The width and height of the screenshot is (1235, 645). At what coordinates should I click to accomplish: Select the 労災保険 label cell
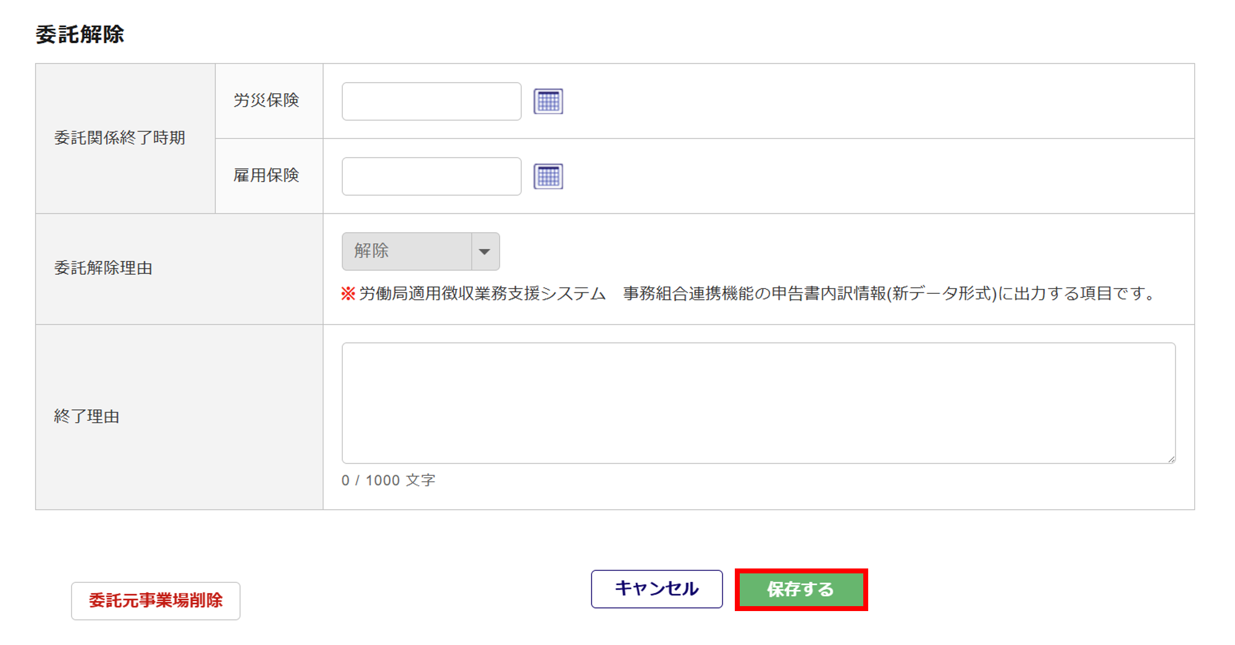click(266, 101)
